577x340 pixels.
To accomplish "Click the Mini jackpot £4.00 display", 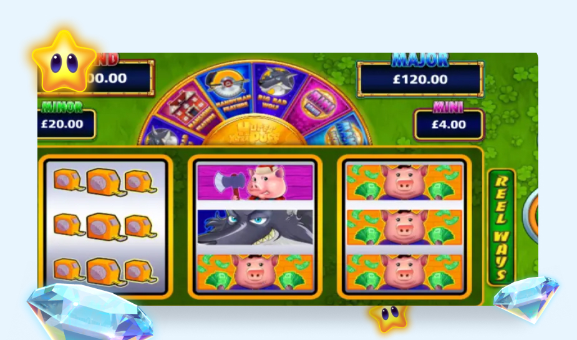I will pos(449,124).
